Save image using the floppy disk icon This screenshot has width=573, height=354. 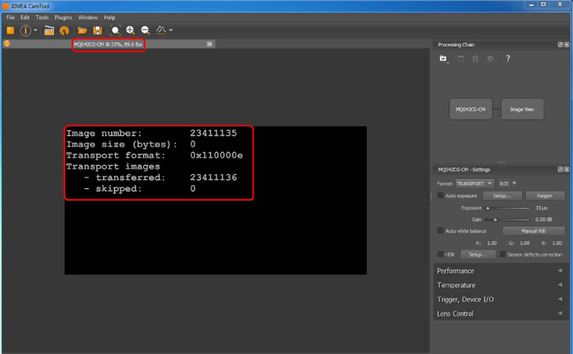[x=97, y=31]
